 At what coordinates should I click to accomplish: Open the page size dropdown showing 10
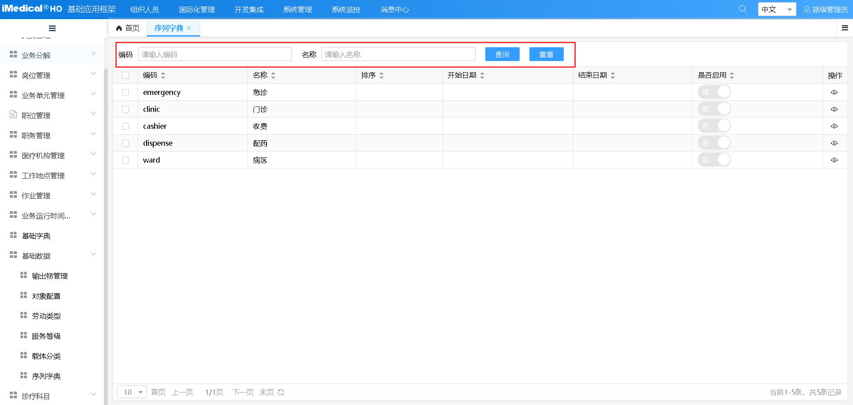click(131, 392)
